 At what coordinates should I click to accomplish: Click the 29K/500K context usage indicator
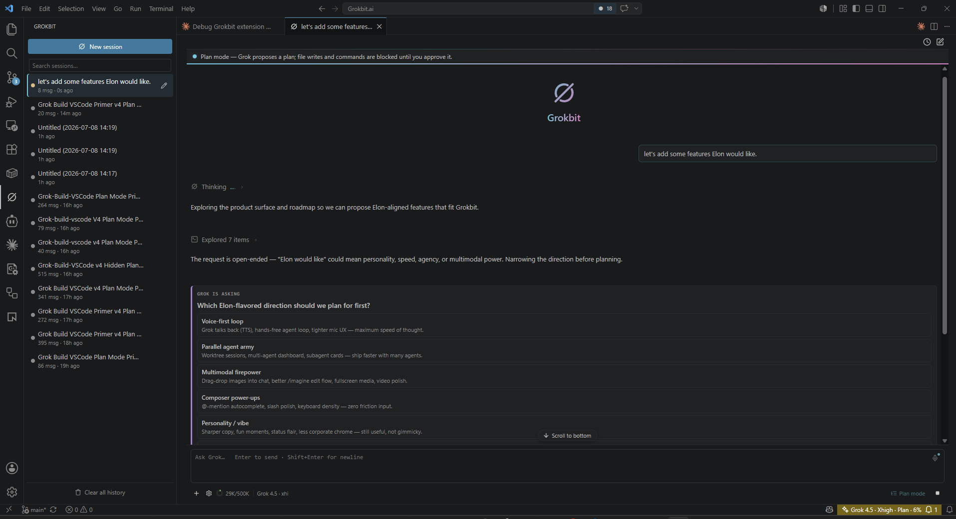click(x=233, y=494)
